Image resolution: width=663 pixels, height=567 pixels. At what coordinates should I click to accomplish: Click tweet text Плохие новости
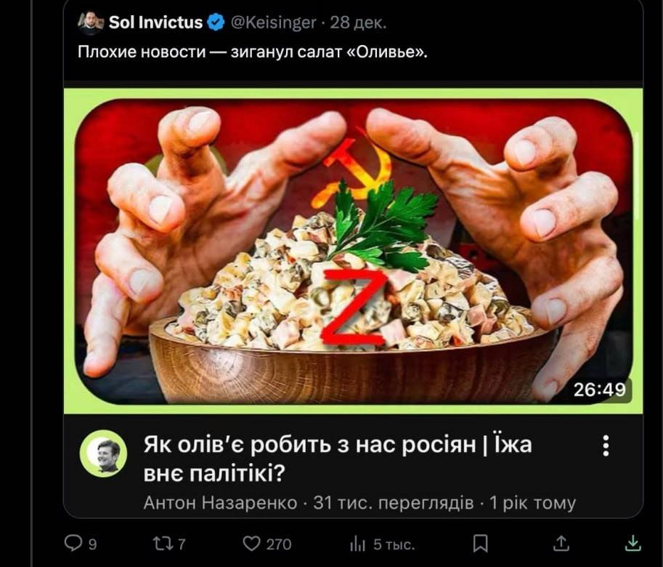coord(142,52)
